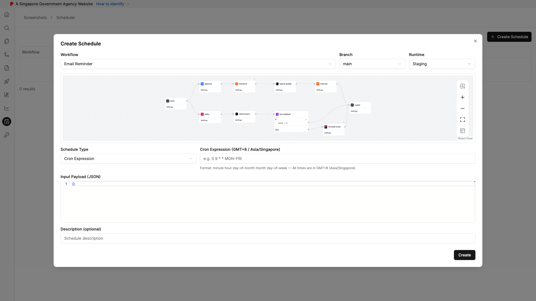Click Create Schedule button in background page
The height and width of the screenshot is (301, 536).
coord(509,37)
